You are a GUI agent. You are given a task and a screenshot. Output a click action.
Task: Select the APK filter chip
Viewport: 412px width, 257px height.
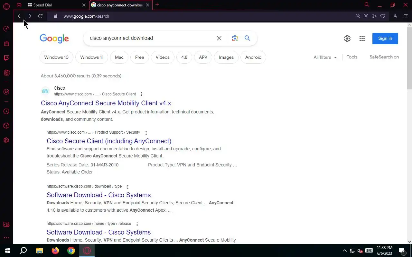[203, 57]
